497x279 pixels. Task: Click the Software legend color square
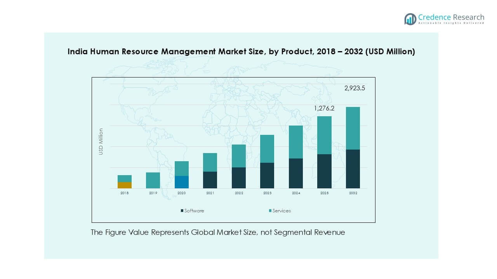click(x=182, y=211)
